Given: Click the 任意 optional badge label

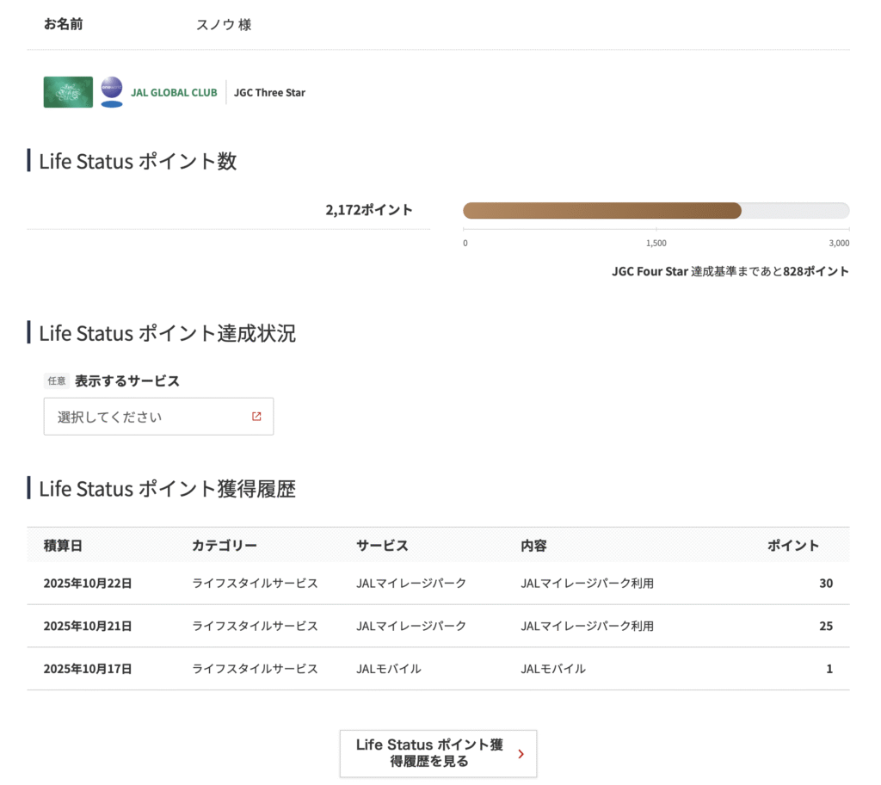Looking at the screenshot, I should tap(57, 381).
